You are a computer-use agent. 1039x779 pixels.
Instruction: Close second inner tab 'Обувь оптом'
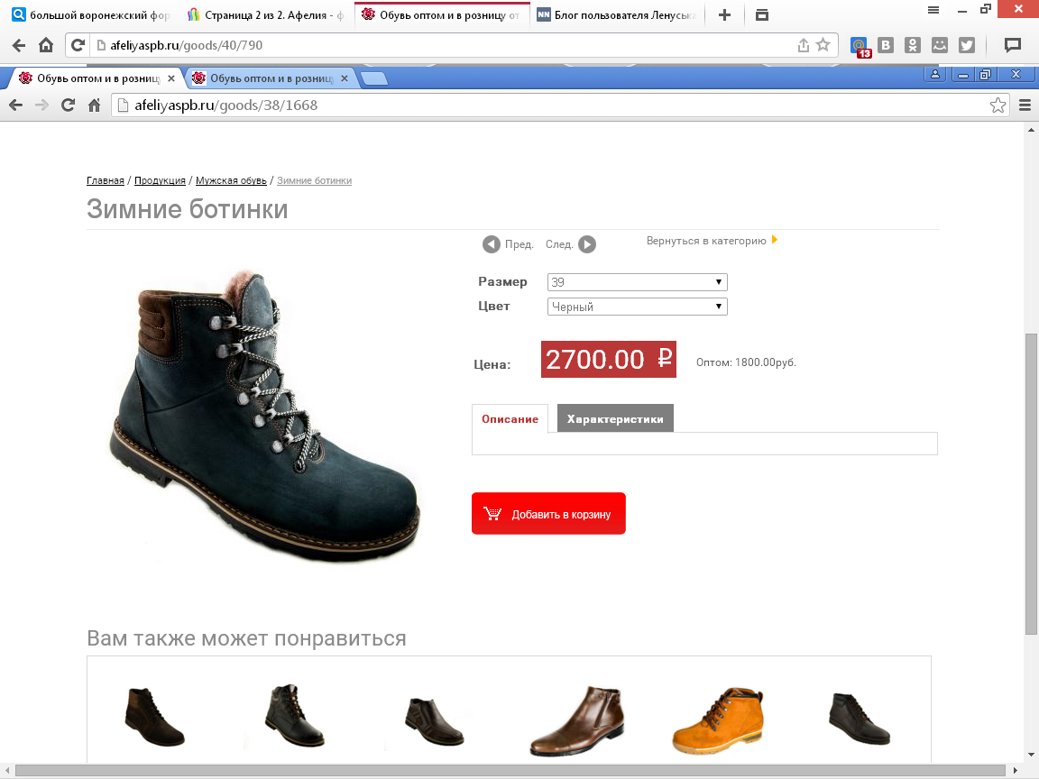344,78
